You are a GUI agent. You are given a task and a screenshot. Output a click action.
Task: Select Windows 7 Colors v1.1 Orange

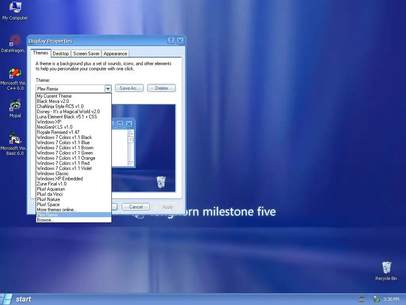point(74,158)
